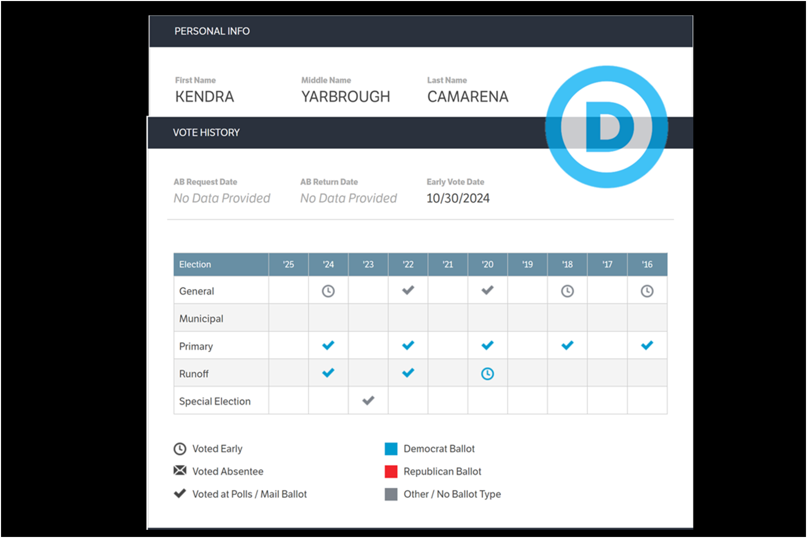Select the 2020 General checkmark
Viewport: 807px width, 538px height.
[487, 290]
